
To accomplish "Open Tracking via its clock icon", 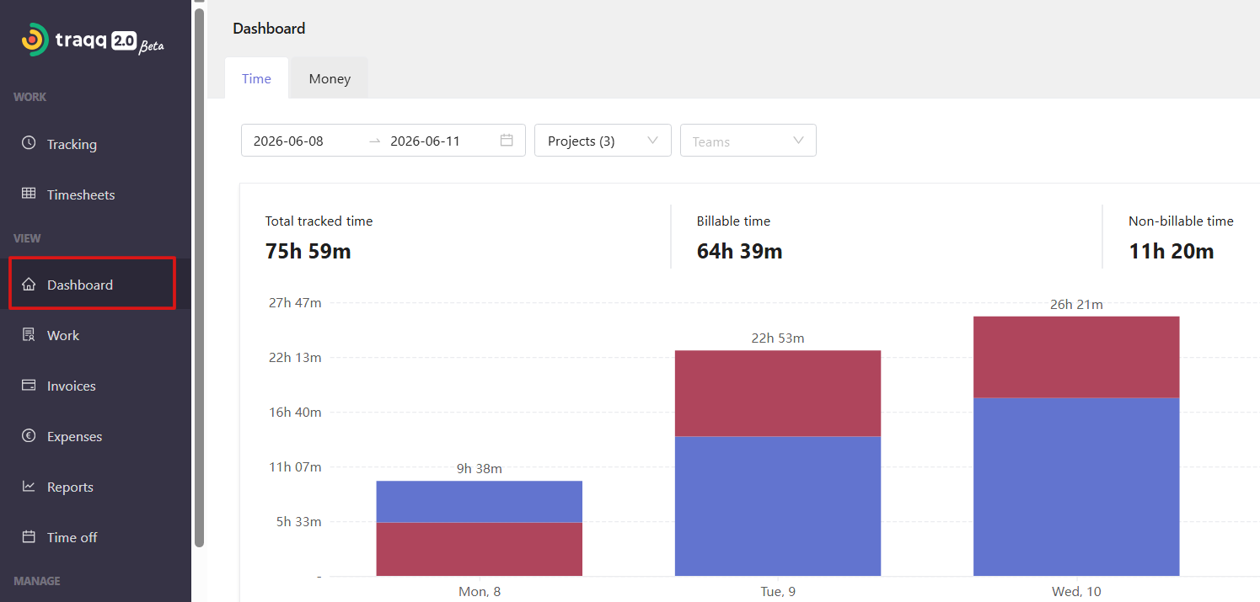I will [x=29, y=143].
